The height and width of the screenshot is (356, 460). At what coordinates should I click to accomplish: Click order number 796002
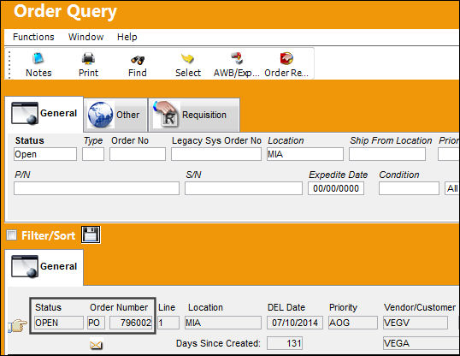[x=131, y=323]
